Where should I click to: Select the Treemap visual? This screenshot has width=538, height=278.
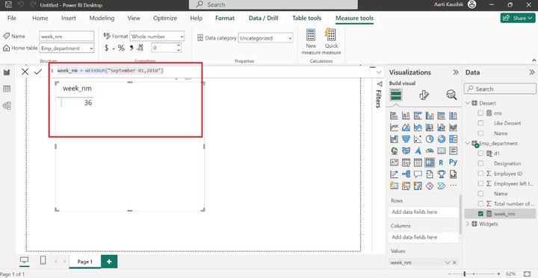pos(453,139)
